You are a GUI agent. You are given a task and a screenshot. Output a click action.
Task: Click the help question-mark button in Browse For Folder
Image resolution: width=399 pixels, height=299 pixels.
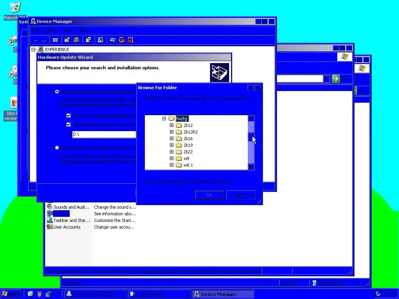click(x=251, y=88)
